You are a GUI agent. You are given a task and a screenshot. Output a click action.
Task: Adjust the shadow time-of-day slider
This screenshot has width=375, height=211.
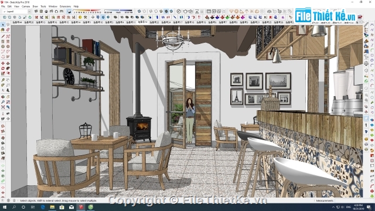point(118,11)
